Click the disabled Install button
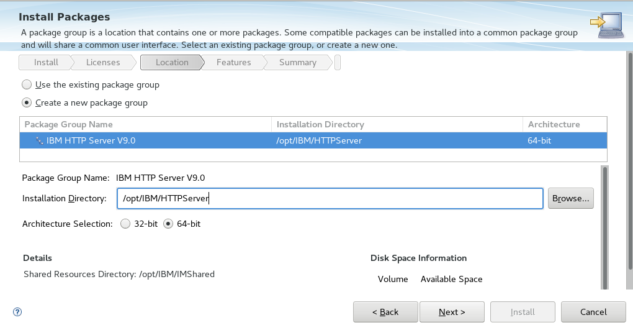Viewport: 633px width, 333px height. 523,312
